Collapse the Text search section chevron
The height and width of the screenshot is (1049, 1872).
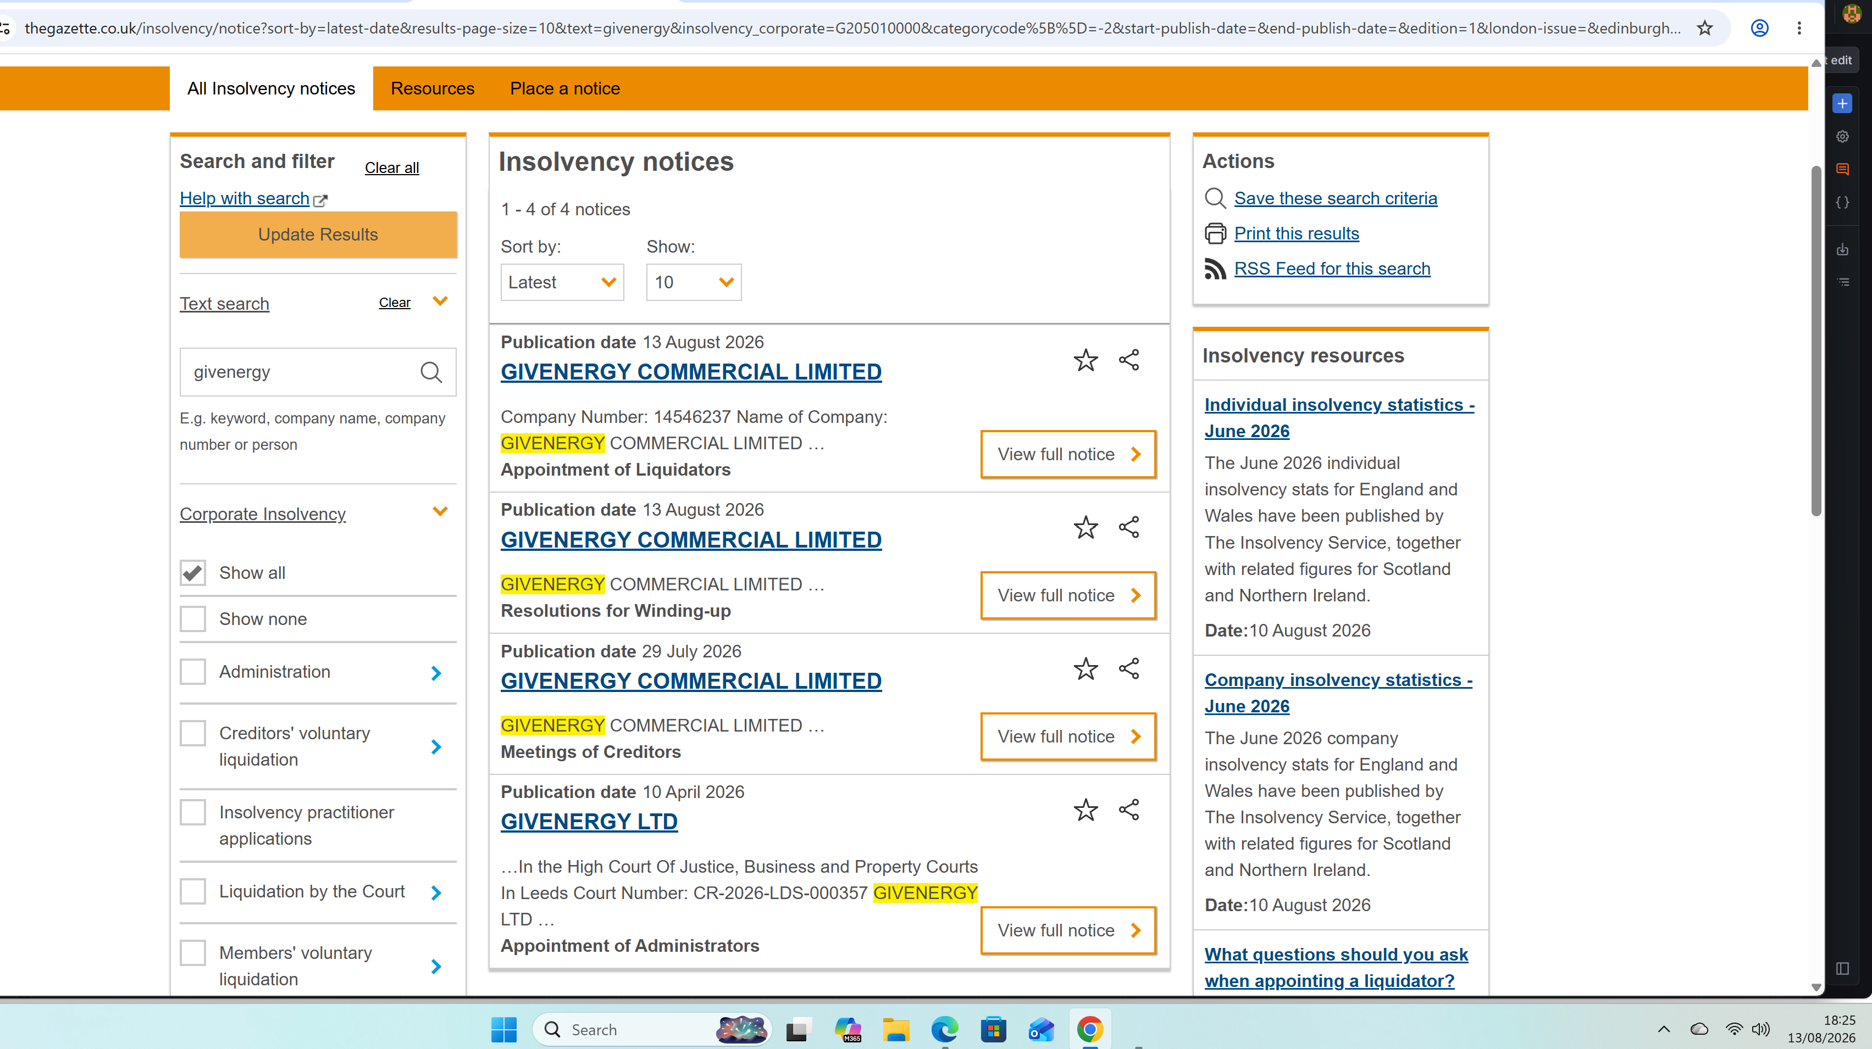click(x=440, y=302)
